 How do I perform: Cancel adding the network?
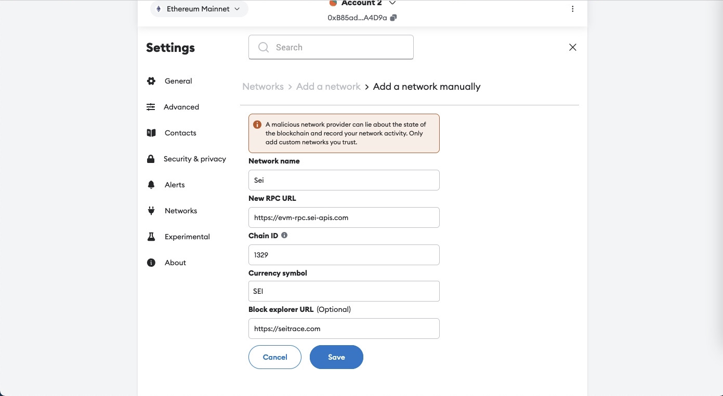coord(275,357)
